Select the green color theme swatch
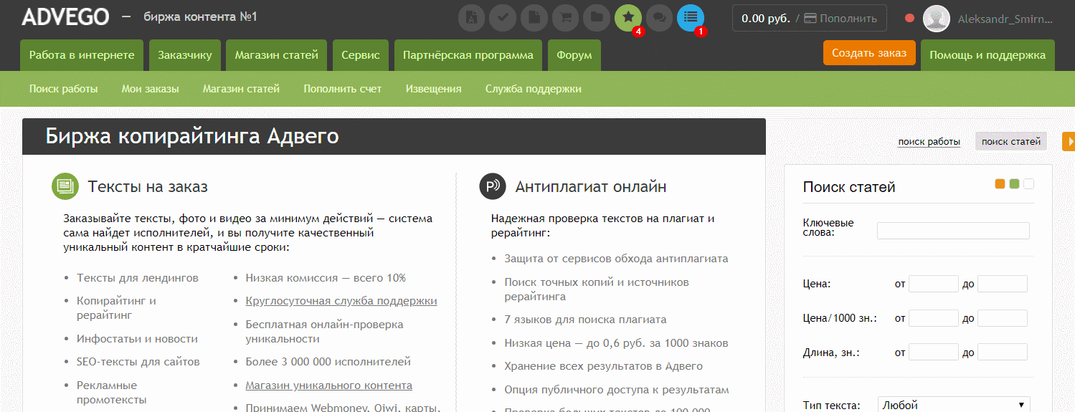The image size is (1075, 412). tap(1014, 184)
